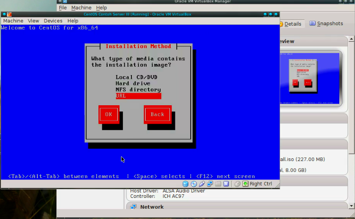Click the red OK button
Image resolution: width=355 pixels, height=219 pixels.
point(109,115)
